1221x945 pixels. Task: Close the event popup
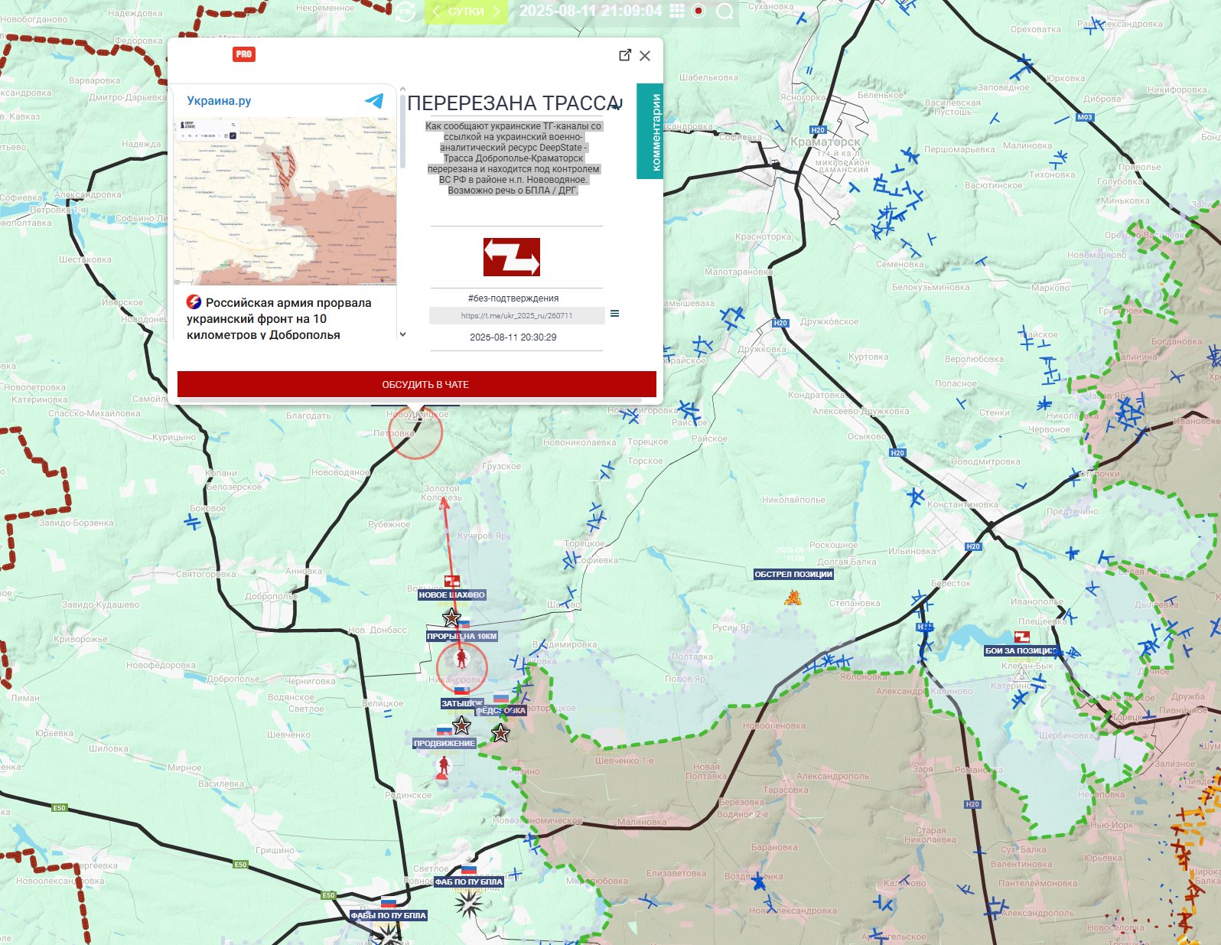pos(645,56)
